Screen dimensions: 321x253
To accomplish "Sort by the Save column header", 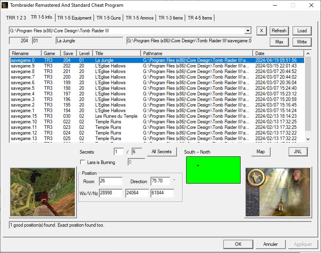I will [x=68, y=53].
